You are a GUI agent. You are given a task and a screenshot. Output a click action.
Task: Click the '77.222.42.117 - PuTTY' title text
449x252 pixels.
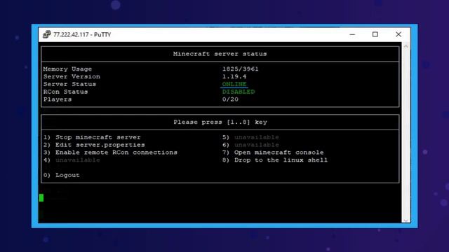point(82,34)
